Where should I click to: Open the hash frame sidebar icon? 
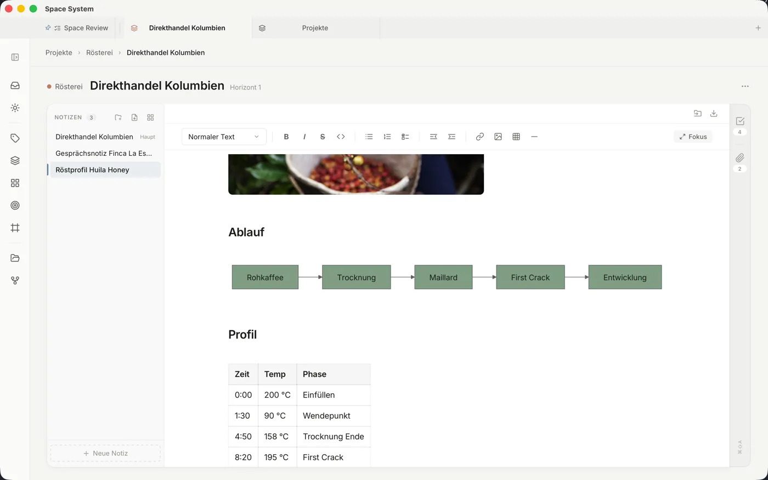15,228
